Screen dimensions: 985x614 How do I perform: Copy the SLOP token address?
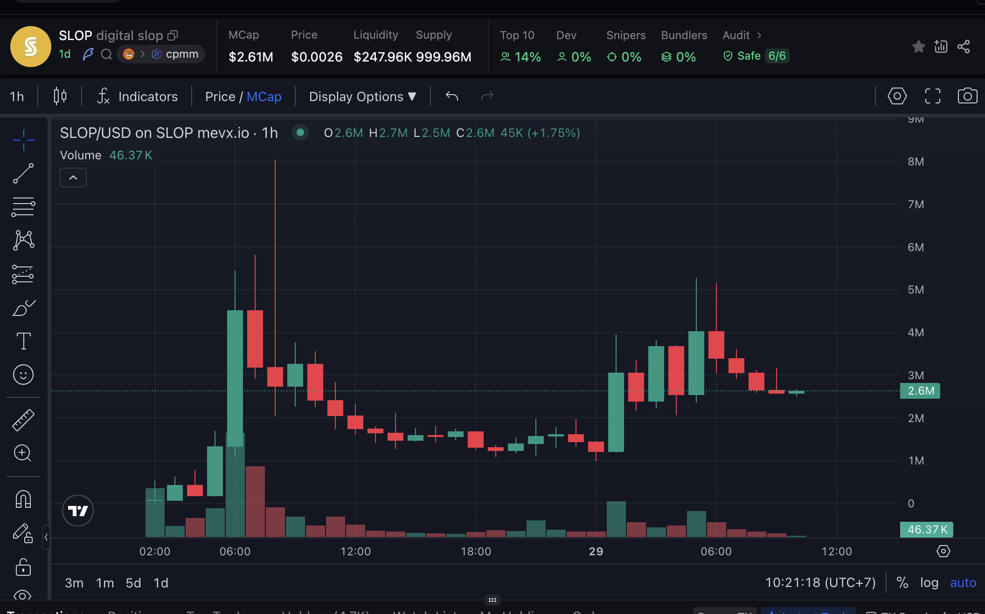(173, 35)
